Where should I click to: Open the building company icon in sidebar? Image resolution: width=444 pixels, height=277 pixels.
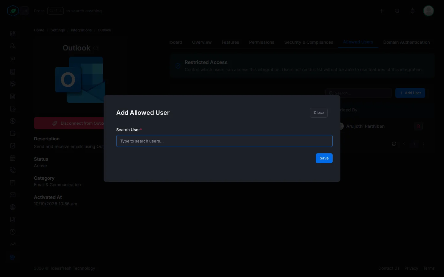[13, 72]
